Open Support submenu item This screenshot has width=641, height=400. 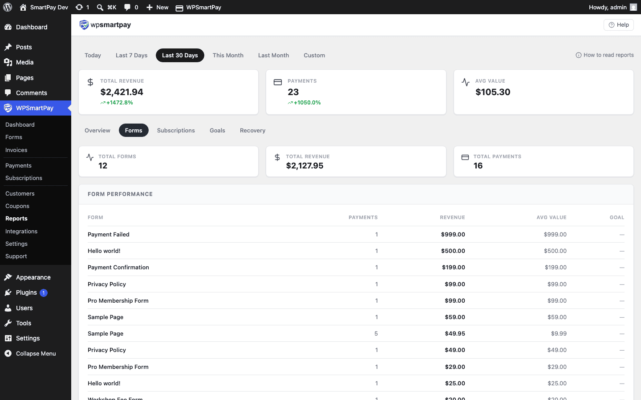pos(16,256)
